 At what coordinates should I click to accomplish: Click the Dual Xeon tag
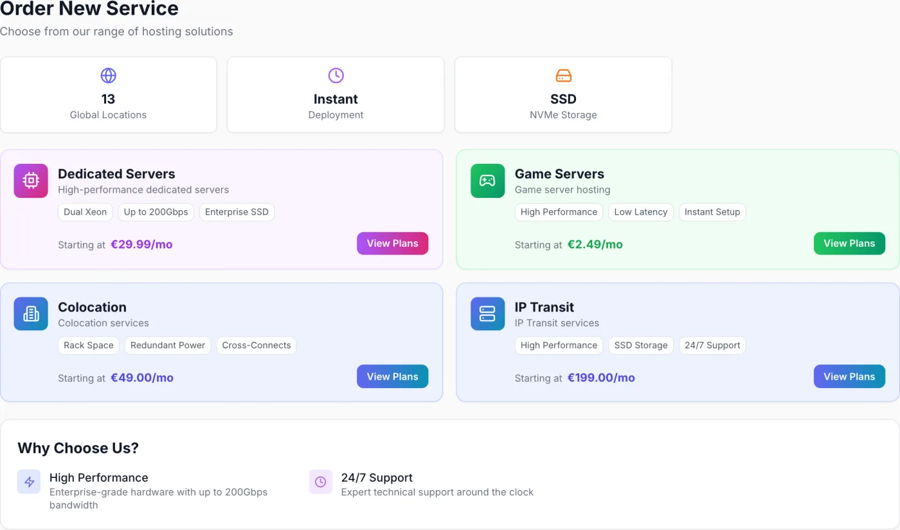(85, 212)
